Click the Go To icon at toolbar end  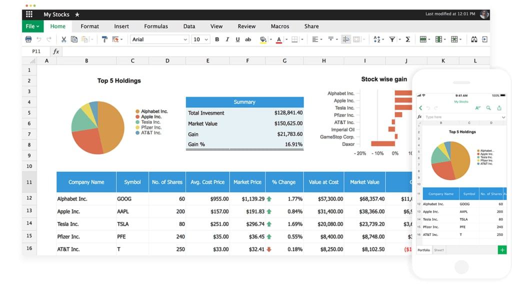click(484, 39)
